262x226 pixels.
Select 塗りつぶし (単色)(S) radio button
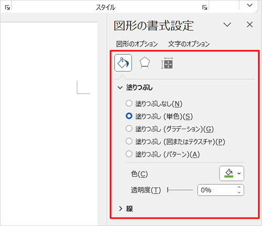pos(129,116)
